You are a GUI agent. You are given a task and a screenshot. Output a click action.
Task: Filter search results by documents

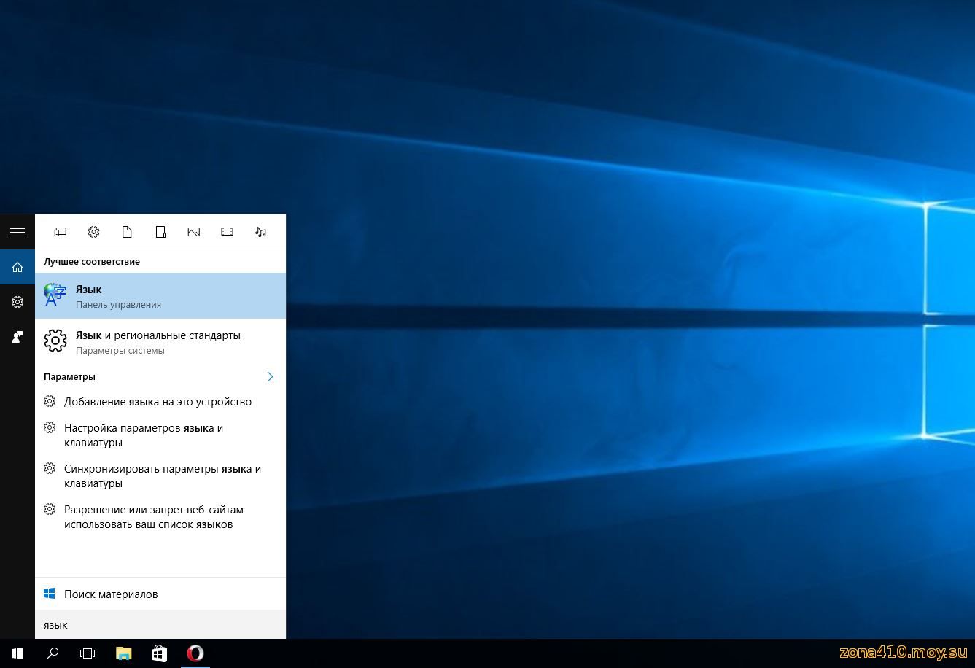(x=127, y=232)
